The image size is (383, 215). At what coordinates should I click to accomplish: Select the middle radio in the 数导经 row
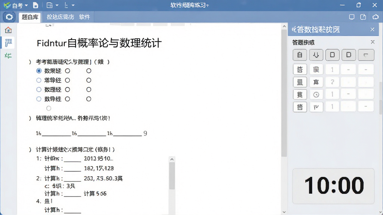click(68, 99)
